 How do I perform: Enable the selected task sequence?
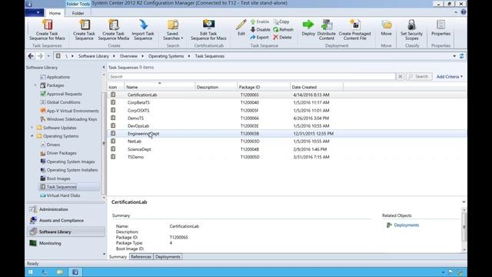[260, 22]
